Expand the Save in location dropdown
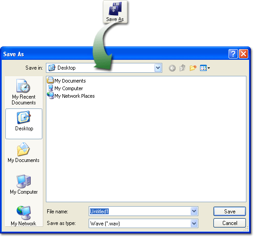The width and height of the screenshot is (262, 241). click(x=158, y=68)
